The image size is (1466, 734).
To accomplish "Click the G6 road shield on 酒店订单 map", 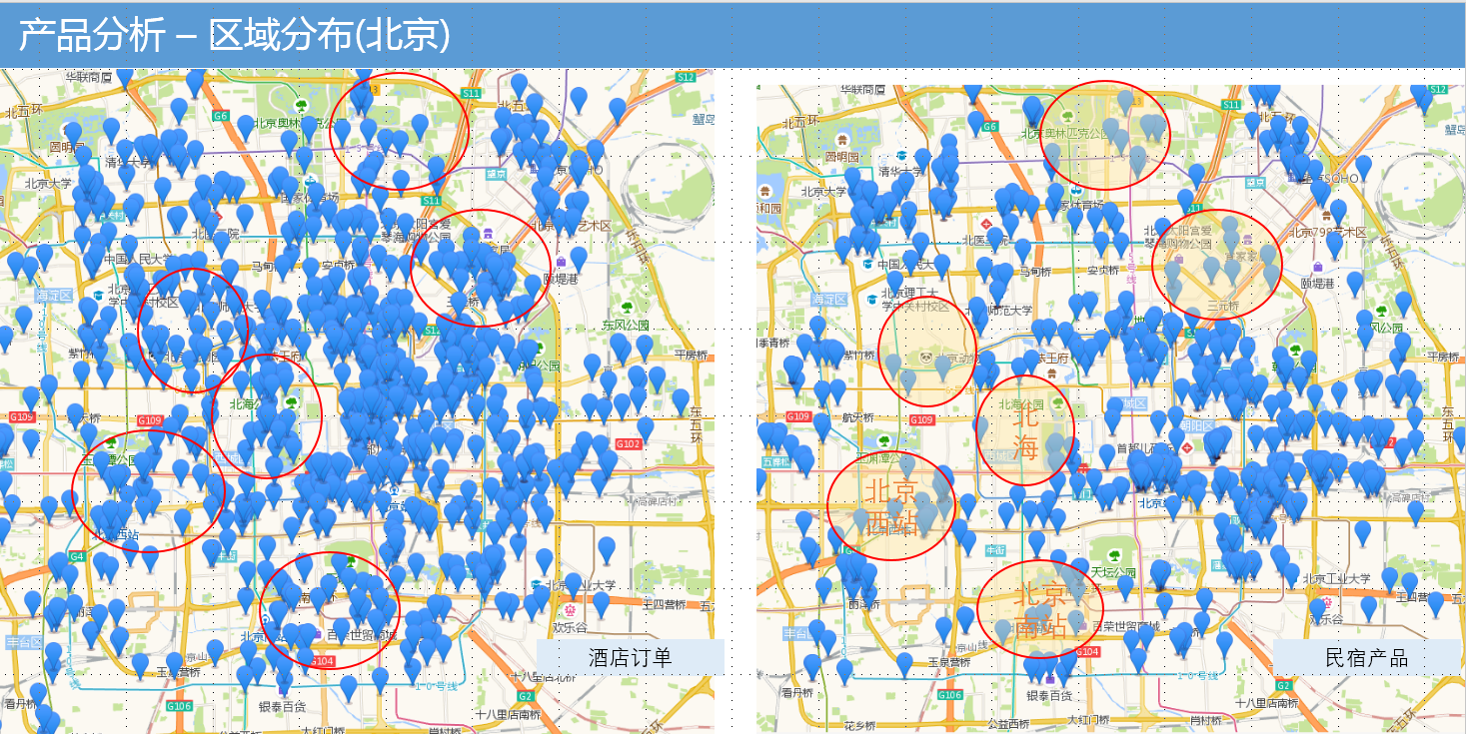I will (x=220, y=115).
